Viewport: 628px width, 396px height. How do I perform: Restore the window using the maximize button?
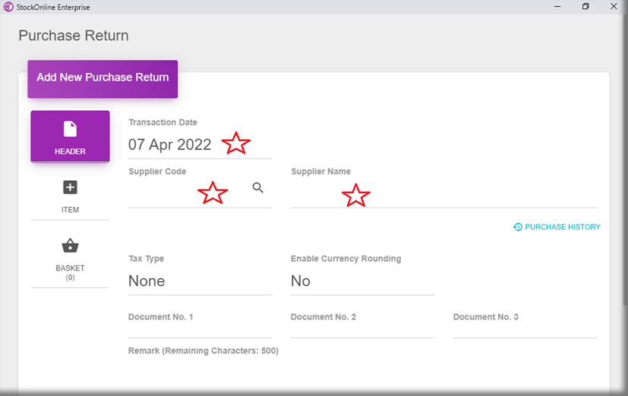585,7
